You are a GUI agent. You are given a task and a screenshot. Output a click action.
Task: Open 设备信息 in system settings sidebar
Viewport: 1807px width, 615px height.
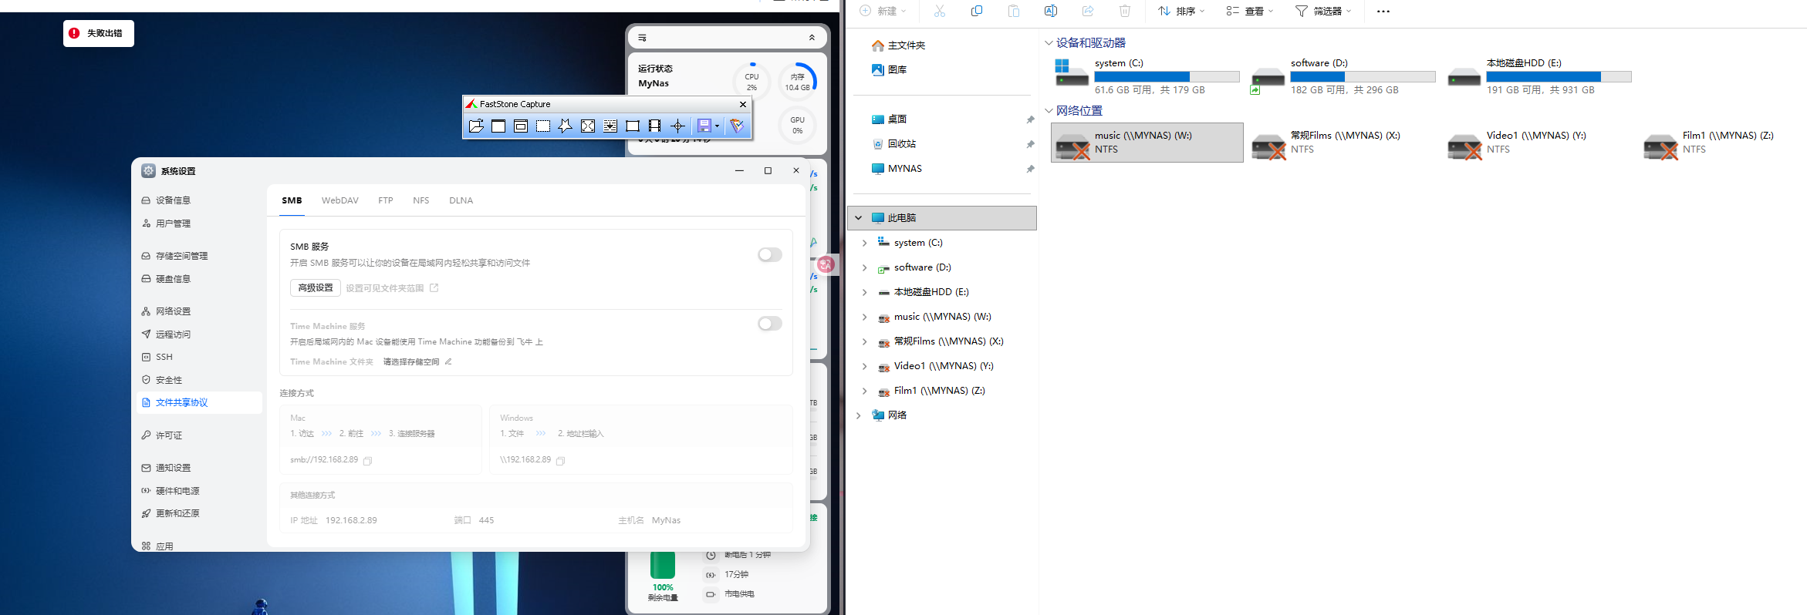click(x=199, y=200)
